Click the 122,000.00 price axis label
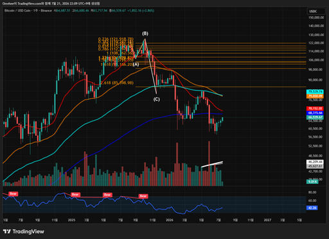This screenshot has height=239, width=329. 316,43
